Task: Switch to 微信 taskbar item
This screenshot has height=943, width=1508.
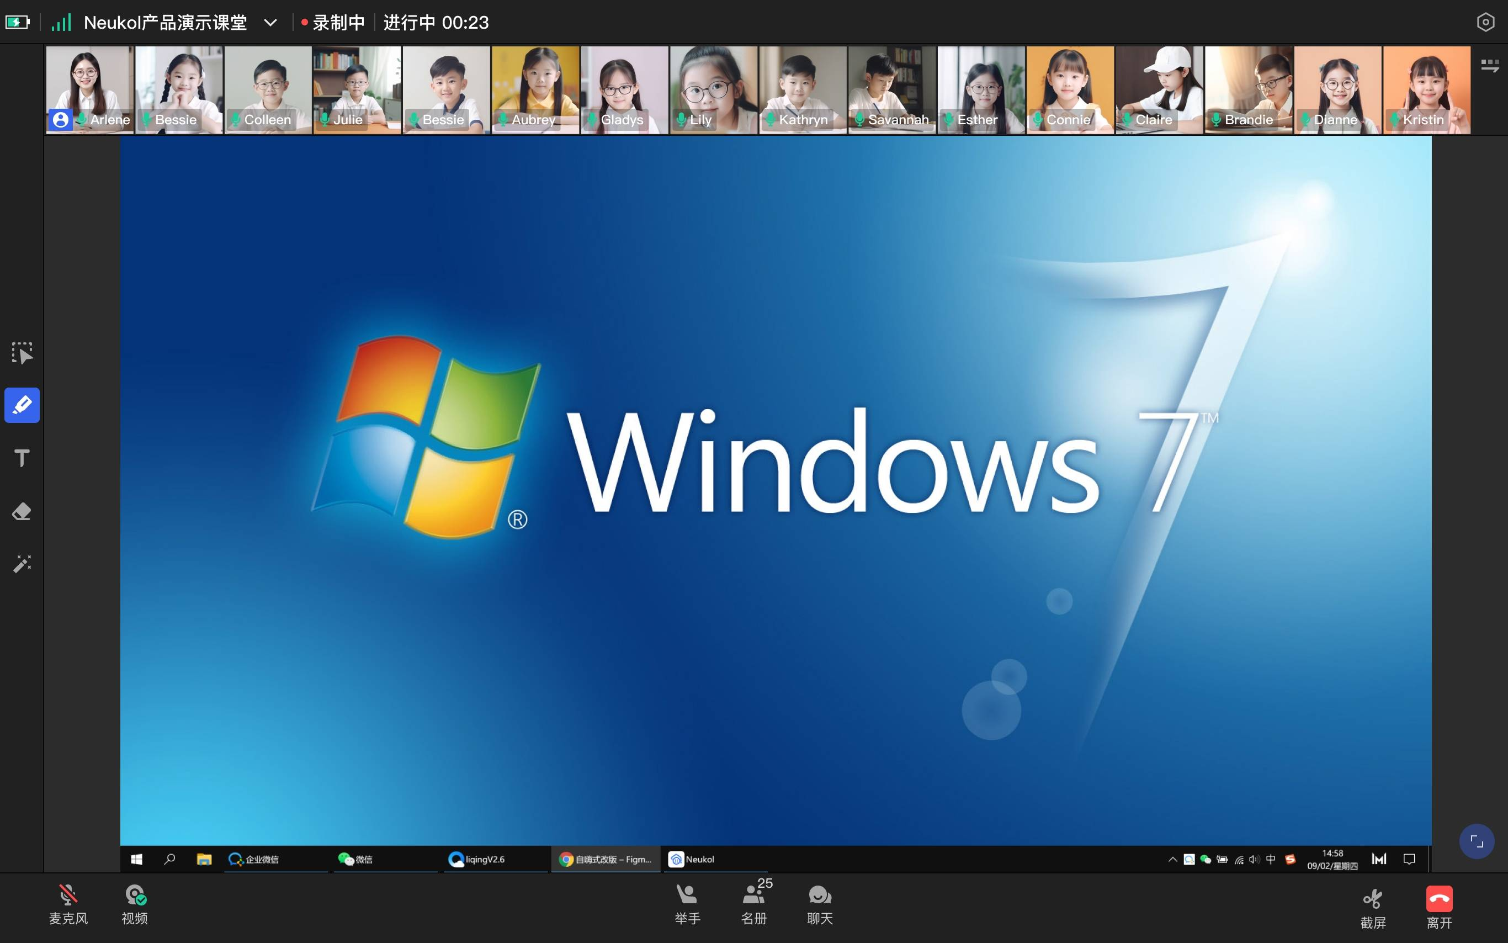Action: click(386, 859)
